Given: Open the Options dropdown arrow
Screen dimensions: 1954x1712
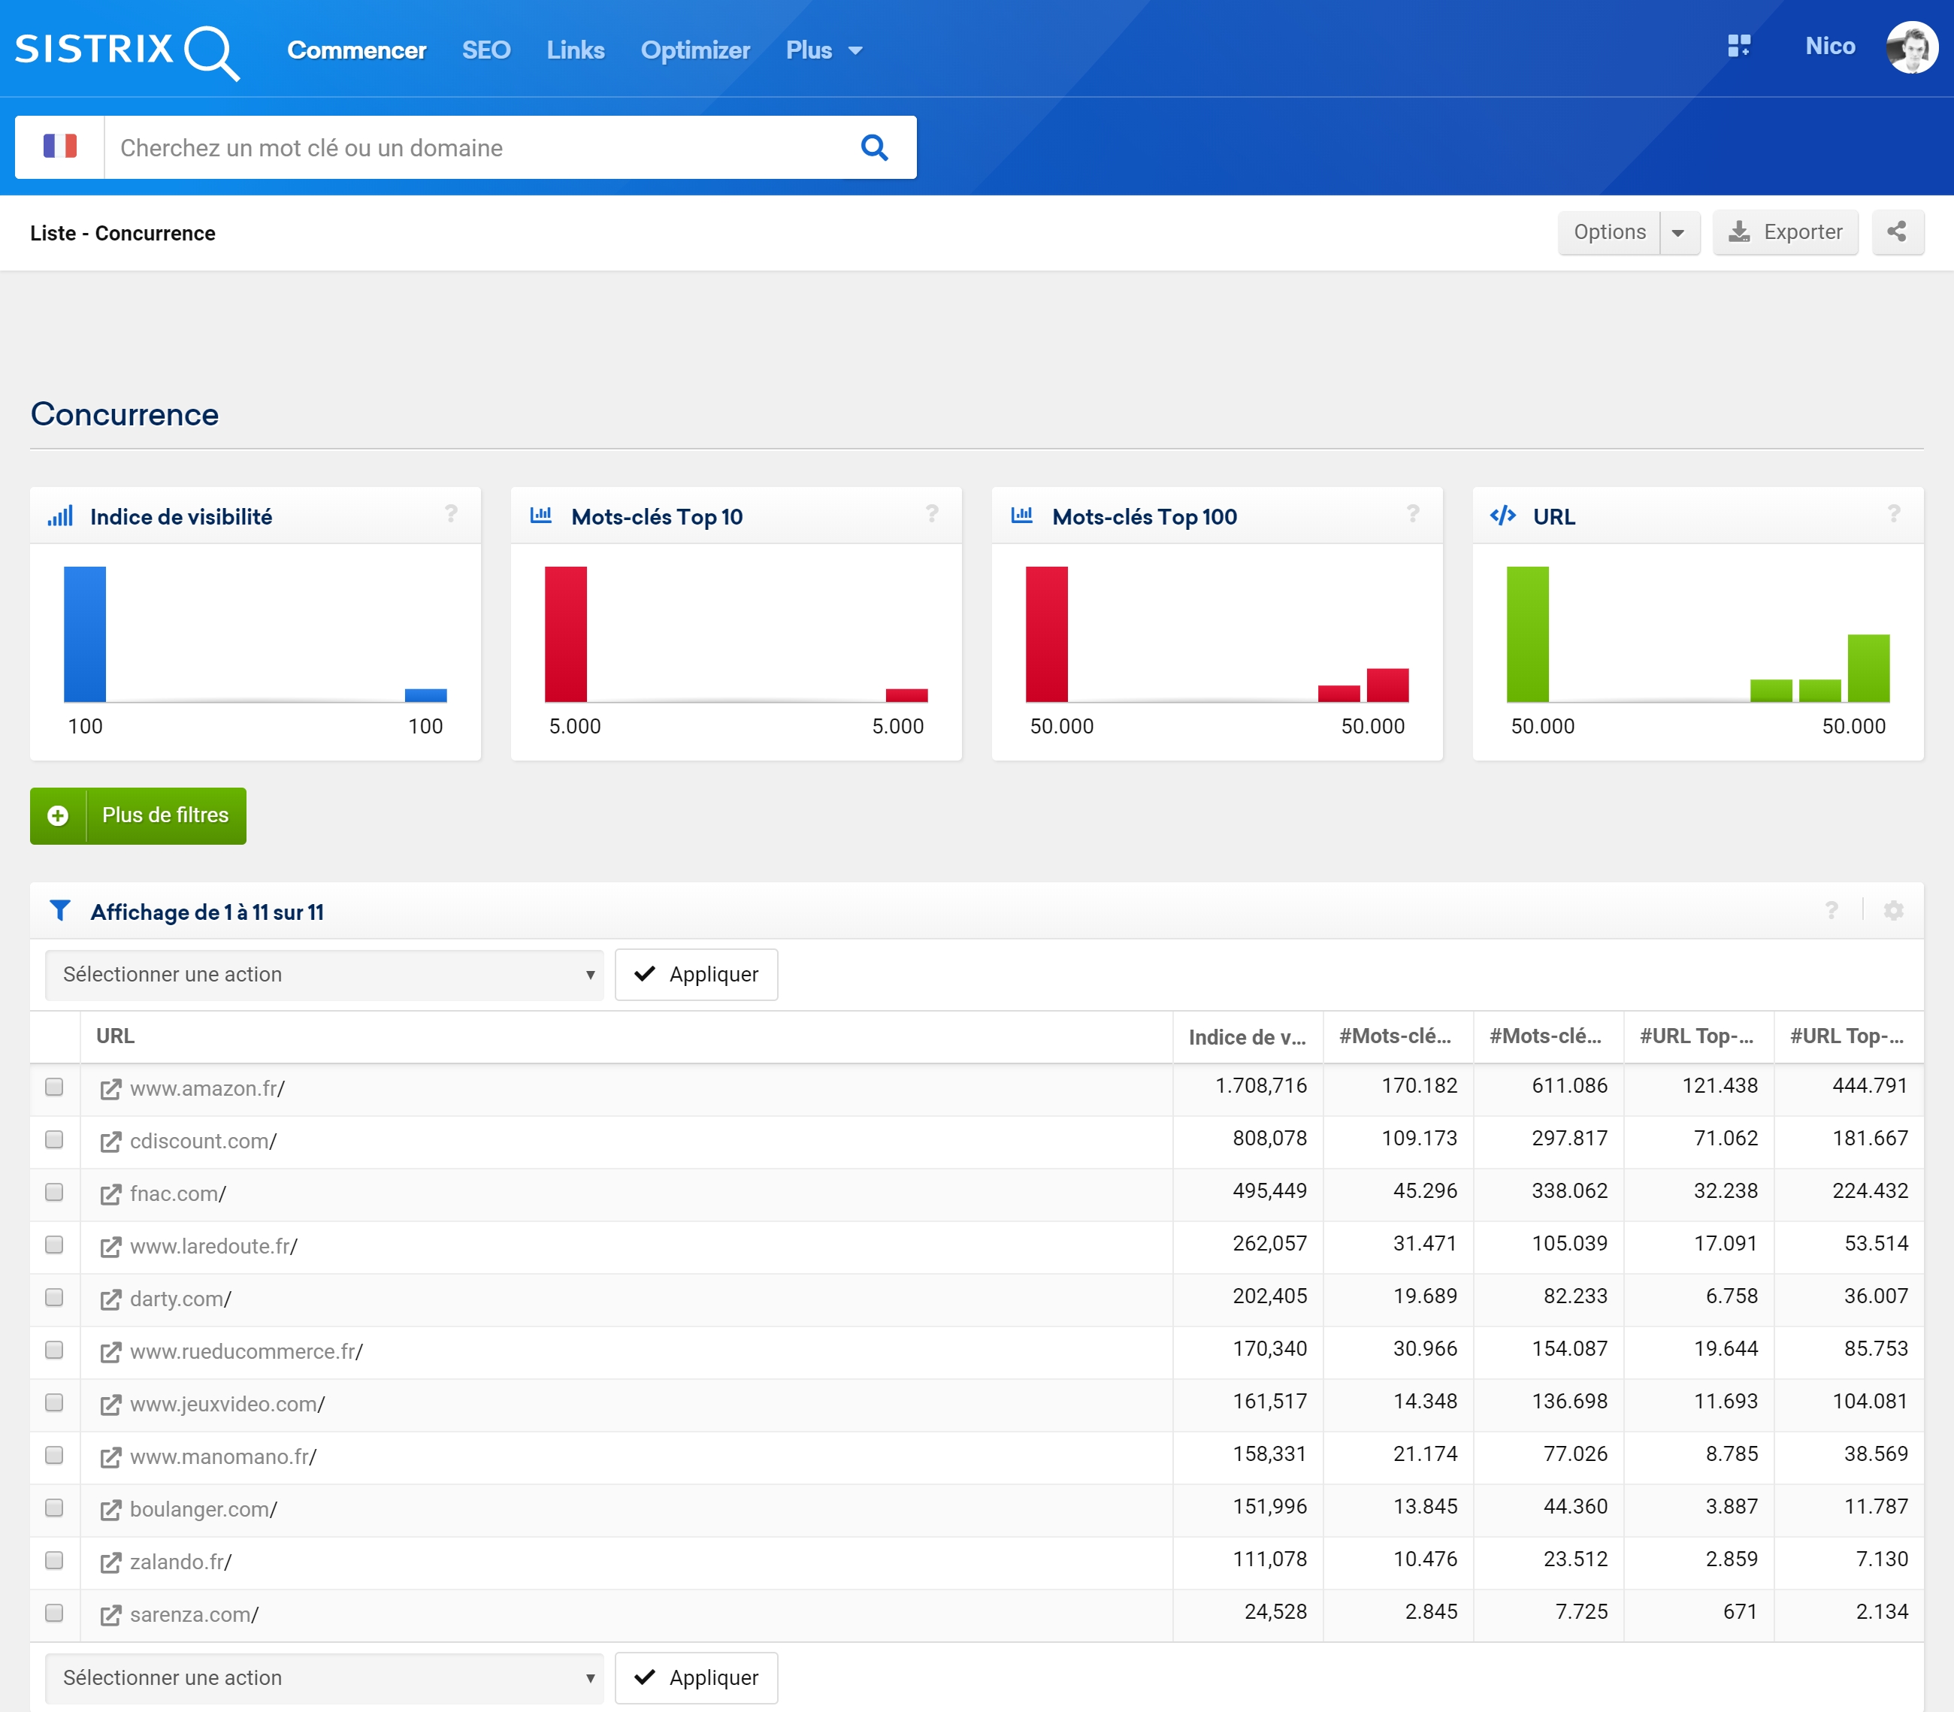Looking at the screenshot, I should (1679, 232).
